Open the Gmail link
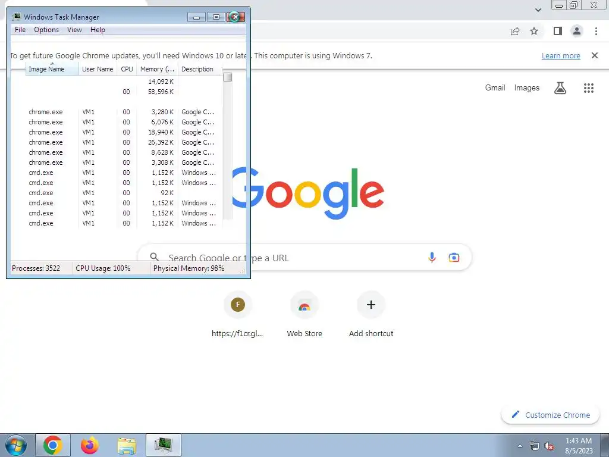 [495, 88]
